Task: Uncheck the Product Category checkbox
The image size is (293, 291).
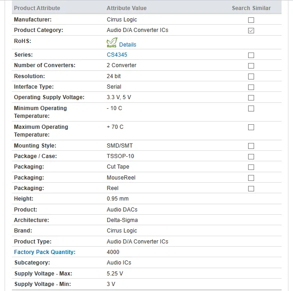Action: 251,31
